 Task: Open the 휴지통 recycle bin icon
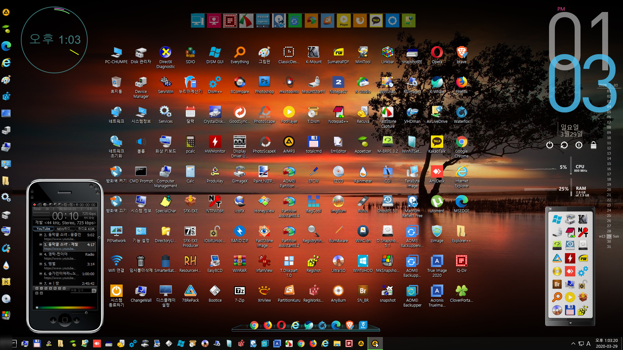[116, 85]
